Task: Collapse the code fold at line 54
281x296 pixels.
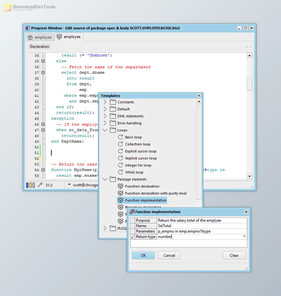Action: click(x=43, y=170)
